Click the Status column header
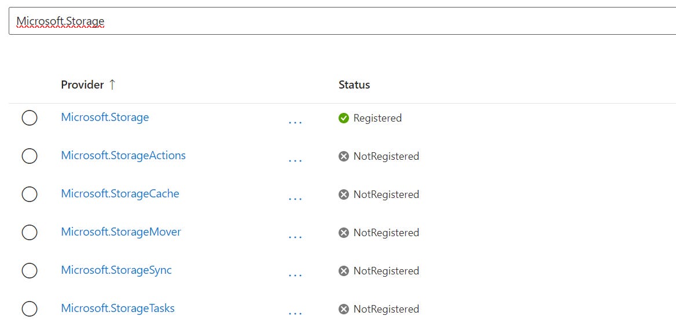This screenshot has width=676, height=334. click(x=354, y=85)
